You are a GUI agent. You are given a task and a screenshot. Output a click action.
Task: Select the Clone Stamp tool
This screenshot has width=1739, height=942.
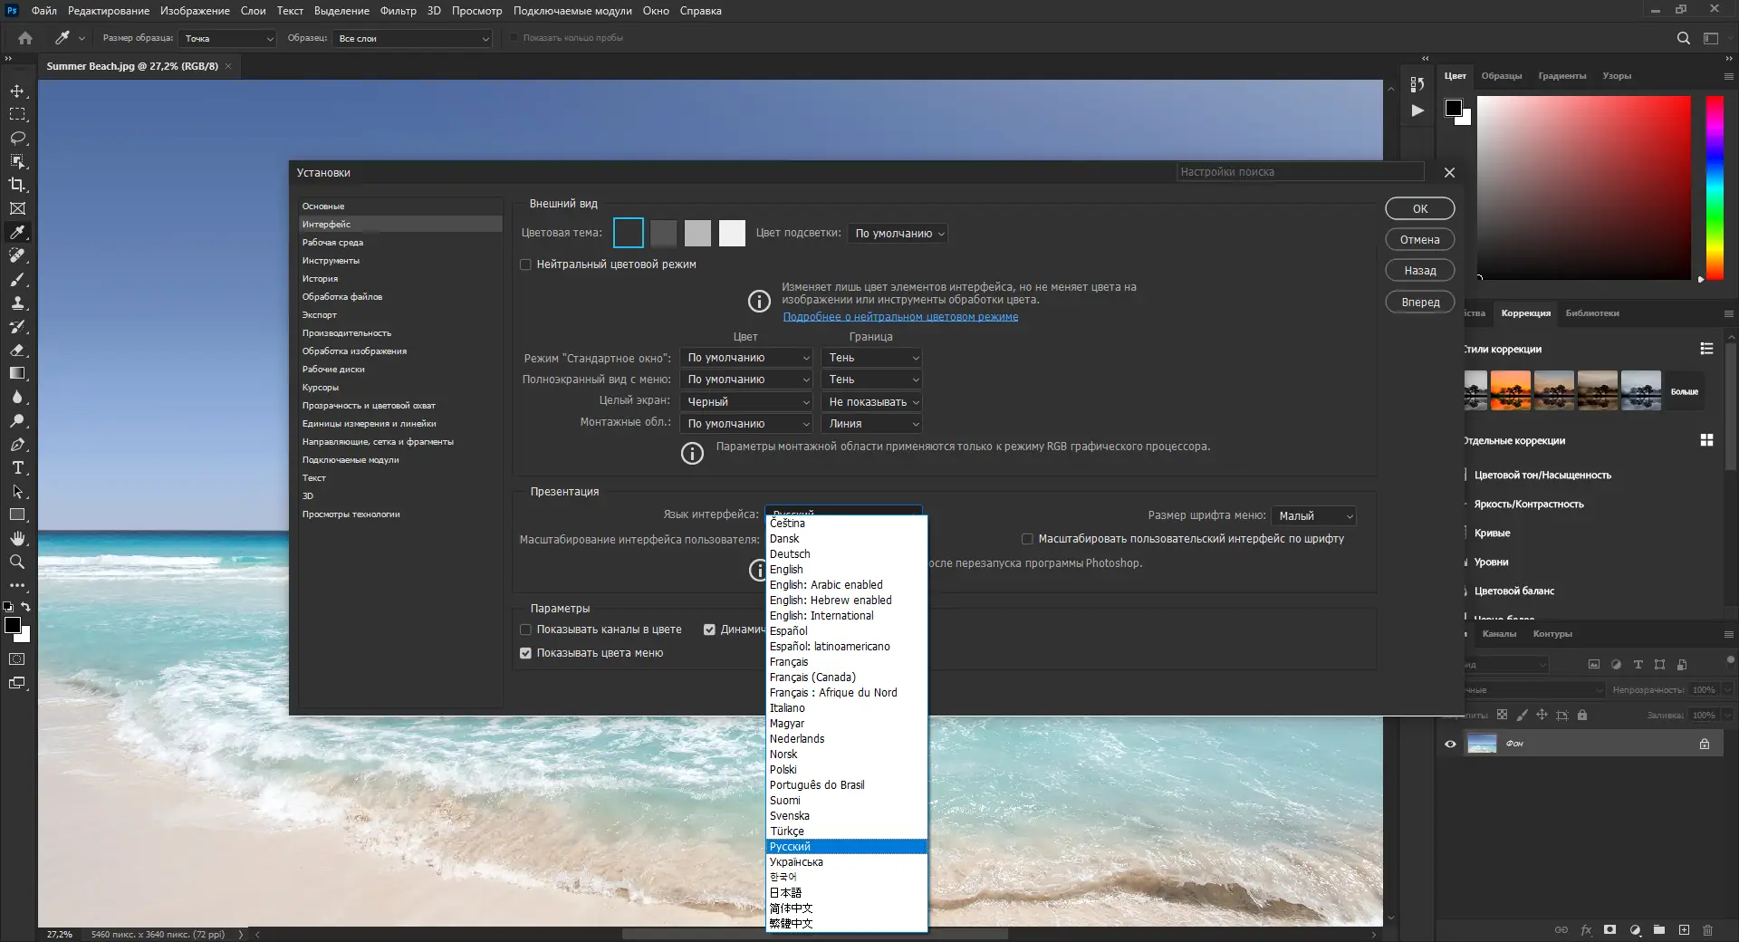click(x=17, y=303)
